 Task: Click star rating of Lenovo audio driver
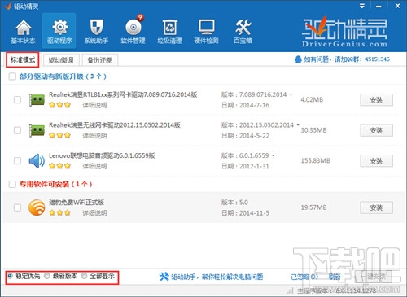point(59,166)
